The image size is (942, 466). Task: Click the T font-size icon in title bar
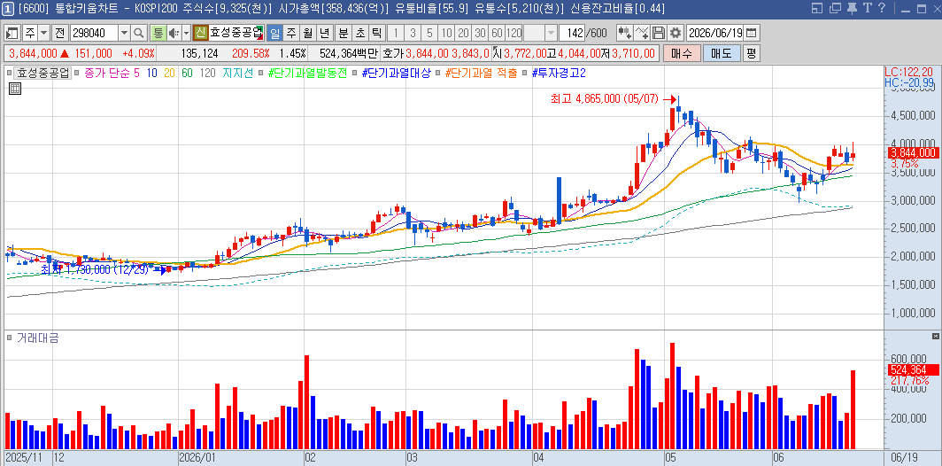point(867,8)
